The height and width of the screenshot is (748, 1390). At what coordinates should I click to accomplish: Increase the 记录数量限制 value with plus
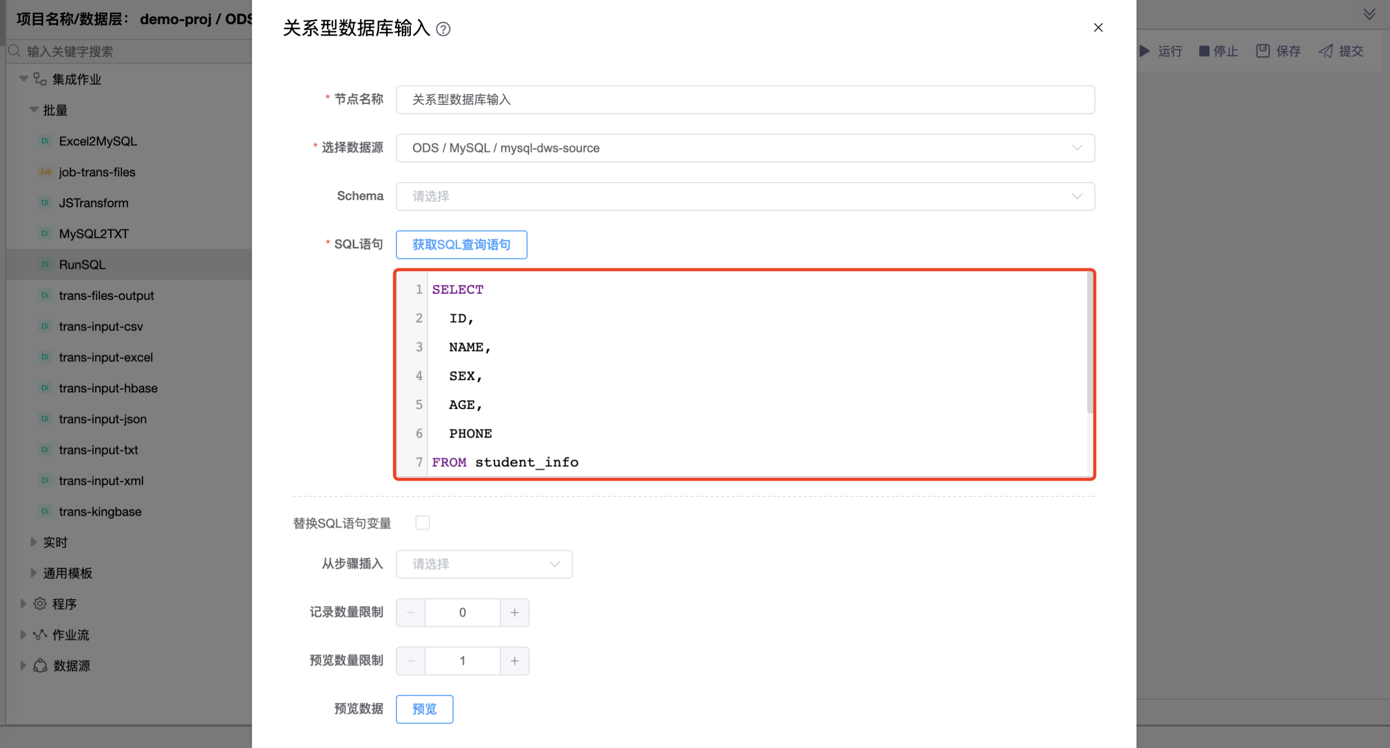[514, 612]
